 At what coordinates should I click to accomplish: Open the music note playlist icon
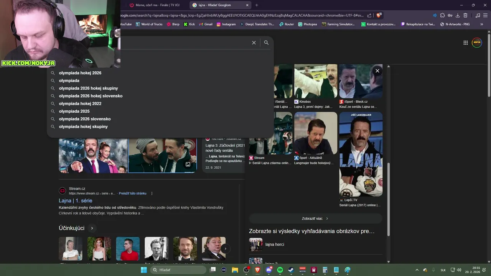click(x=478, y=15)
